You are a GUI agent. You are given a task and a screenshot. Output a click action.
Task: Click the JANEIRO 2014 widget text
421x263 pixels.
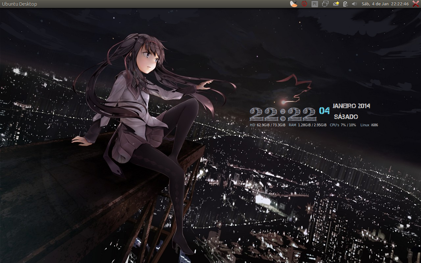point(351,106)
